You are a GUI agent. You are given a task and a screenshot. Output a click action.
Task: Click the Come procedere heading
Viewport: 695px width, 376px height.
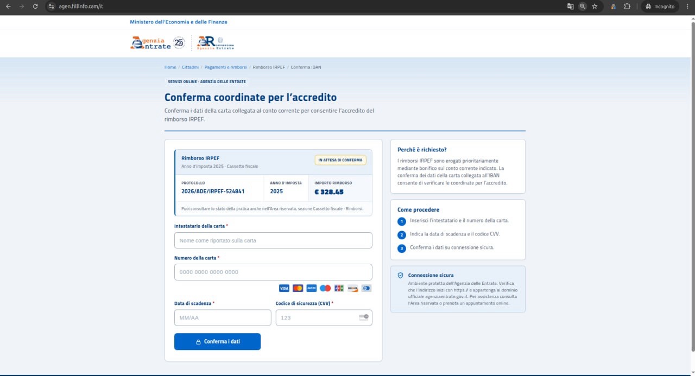[x=418, y=209]
